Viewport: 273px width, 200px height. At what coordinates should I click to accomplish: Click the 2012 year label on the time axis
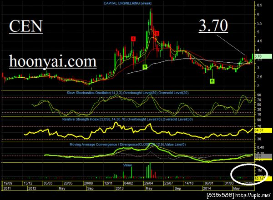[x=32, y=188]
